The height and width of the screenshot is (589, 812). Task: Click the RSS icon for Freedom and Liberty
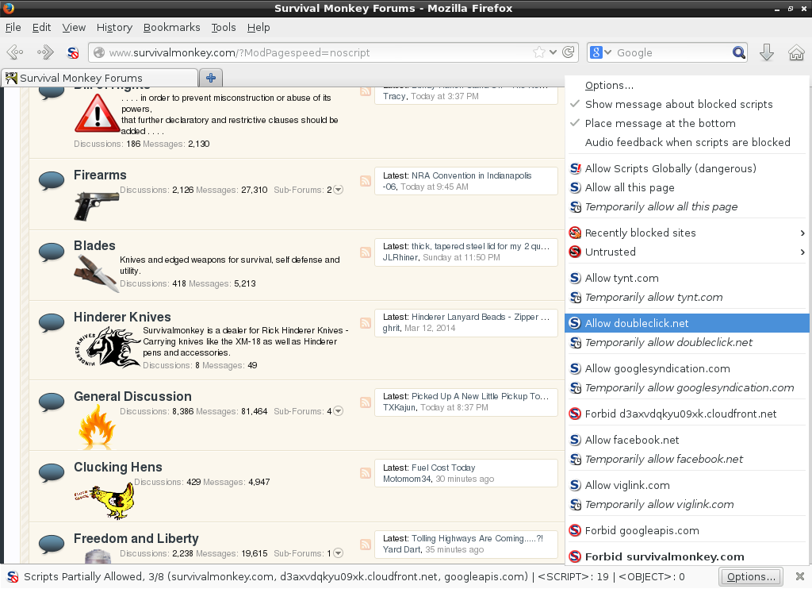tap(366, 544)
